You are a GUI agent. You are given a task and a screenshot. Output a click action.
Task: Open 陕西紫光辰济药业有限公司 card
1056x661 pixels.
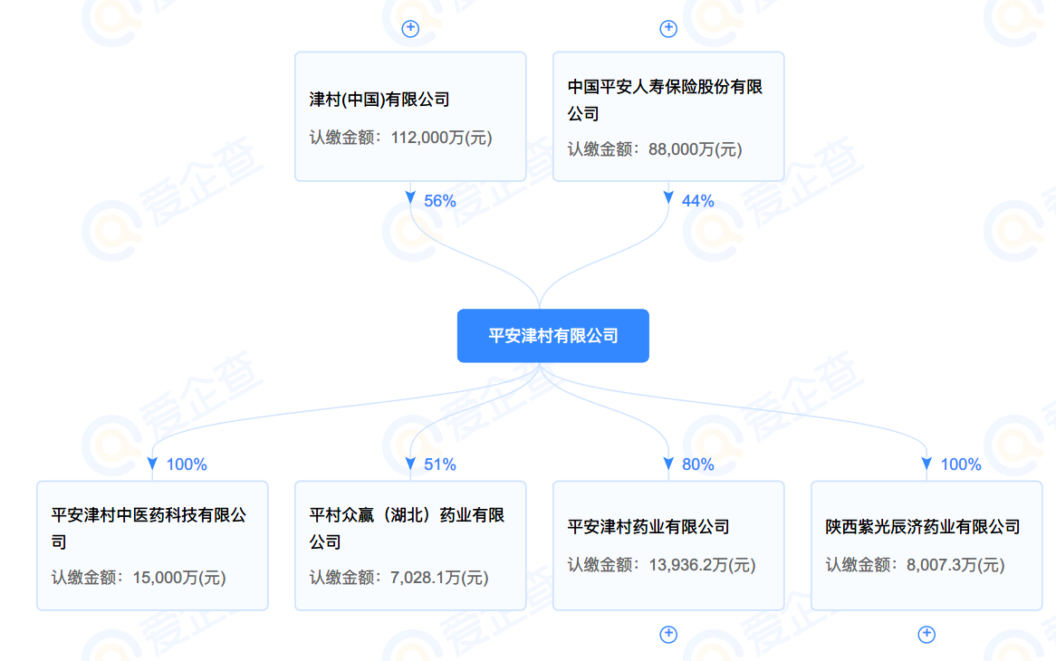[x=926, y=545]
